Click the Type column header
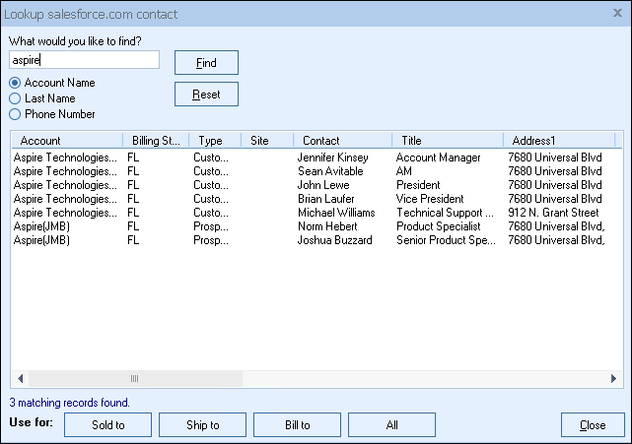The width and height of the screenshot is (632, 444). (215, 141)
